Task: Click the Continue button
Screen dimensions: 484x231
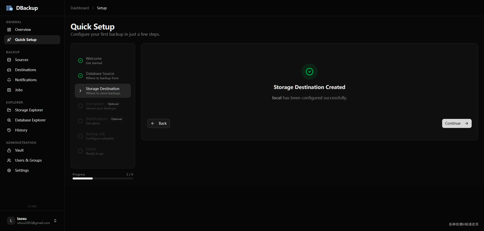Action: pos(457,123)
